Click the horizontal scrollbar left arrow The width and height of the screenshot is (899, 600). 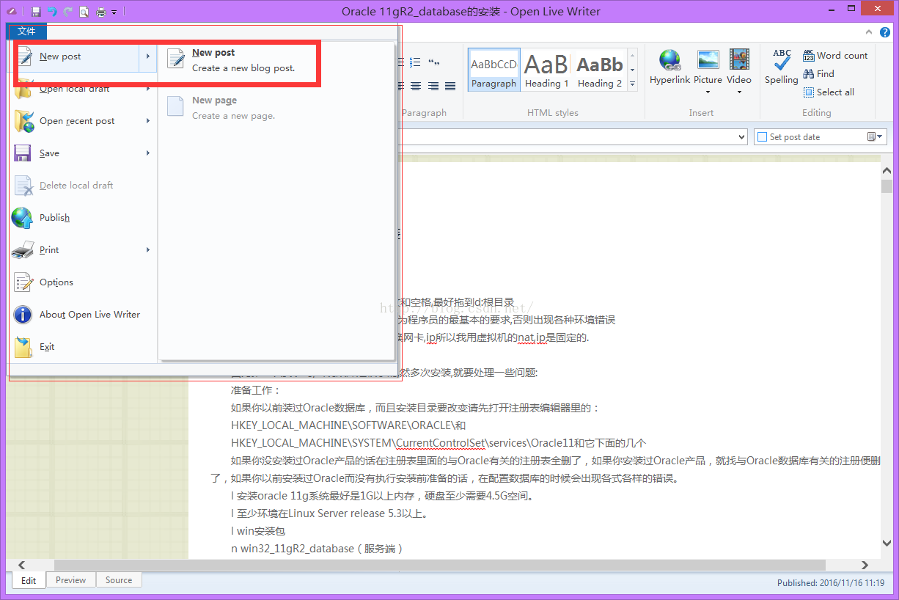coord(21,565)
